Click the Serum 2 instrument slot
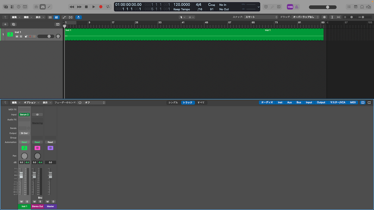 click(24, 115)
